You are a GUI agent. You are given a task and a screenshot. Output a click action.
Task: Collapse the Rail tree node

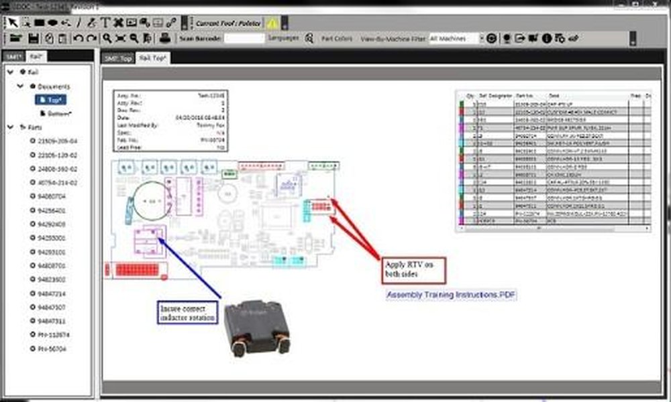click(x=11, y=72)
